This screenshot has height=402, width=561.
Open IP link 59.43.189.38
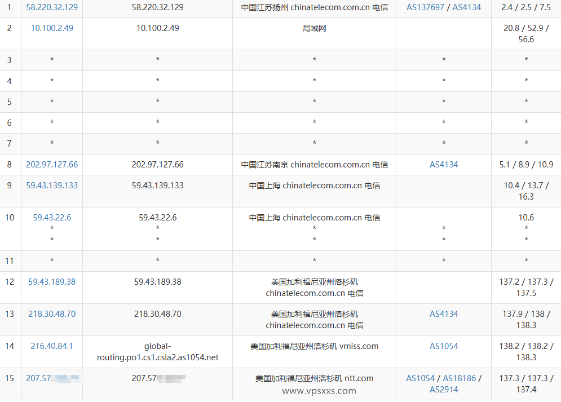tap(52, 282)
